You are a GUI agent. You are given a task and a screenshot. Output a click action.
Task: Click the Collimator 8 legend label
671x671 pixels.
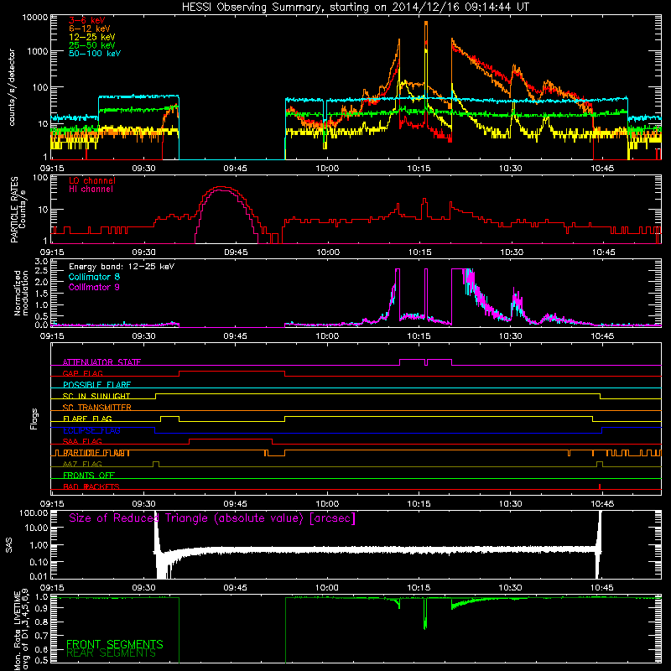(94, 277)
